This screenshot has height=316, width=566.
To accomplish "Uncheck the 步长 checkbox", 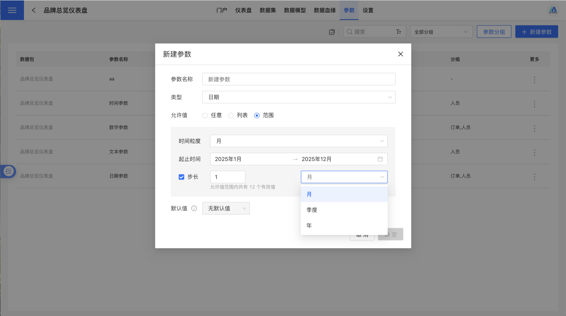I will click(181, 177).
